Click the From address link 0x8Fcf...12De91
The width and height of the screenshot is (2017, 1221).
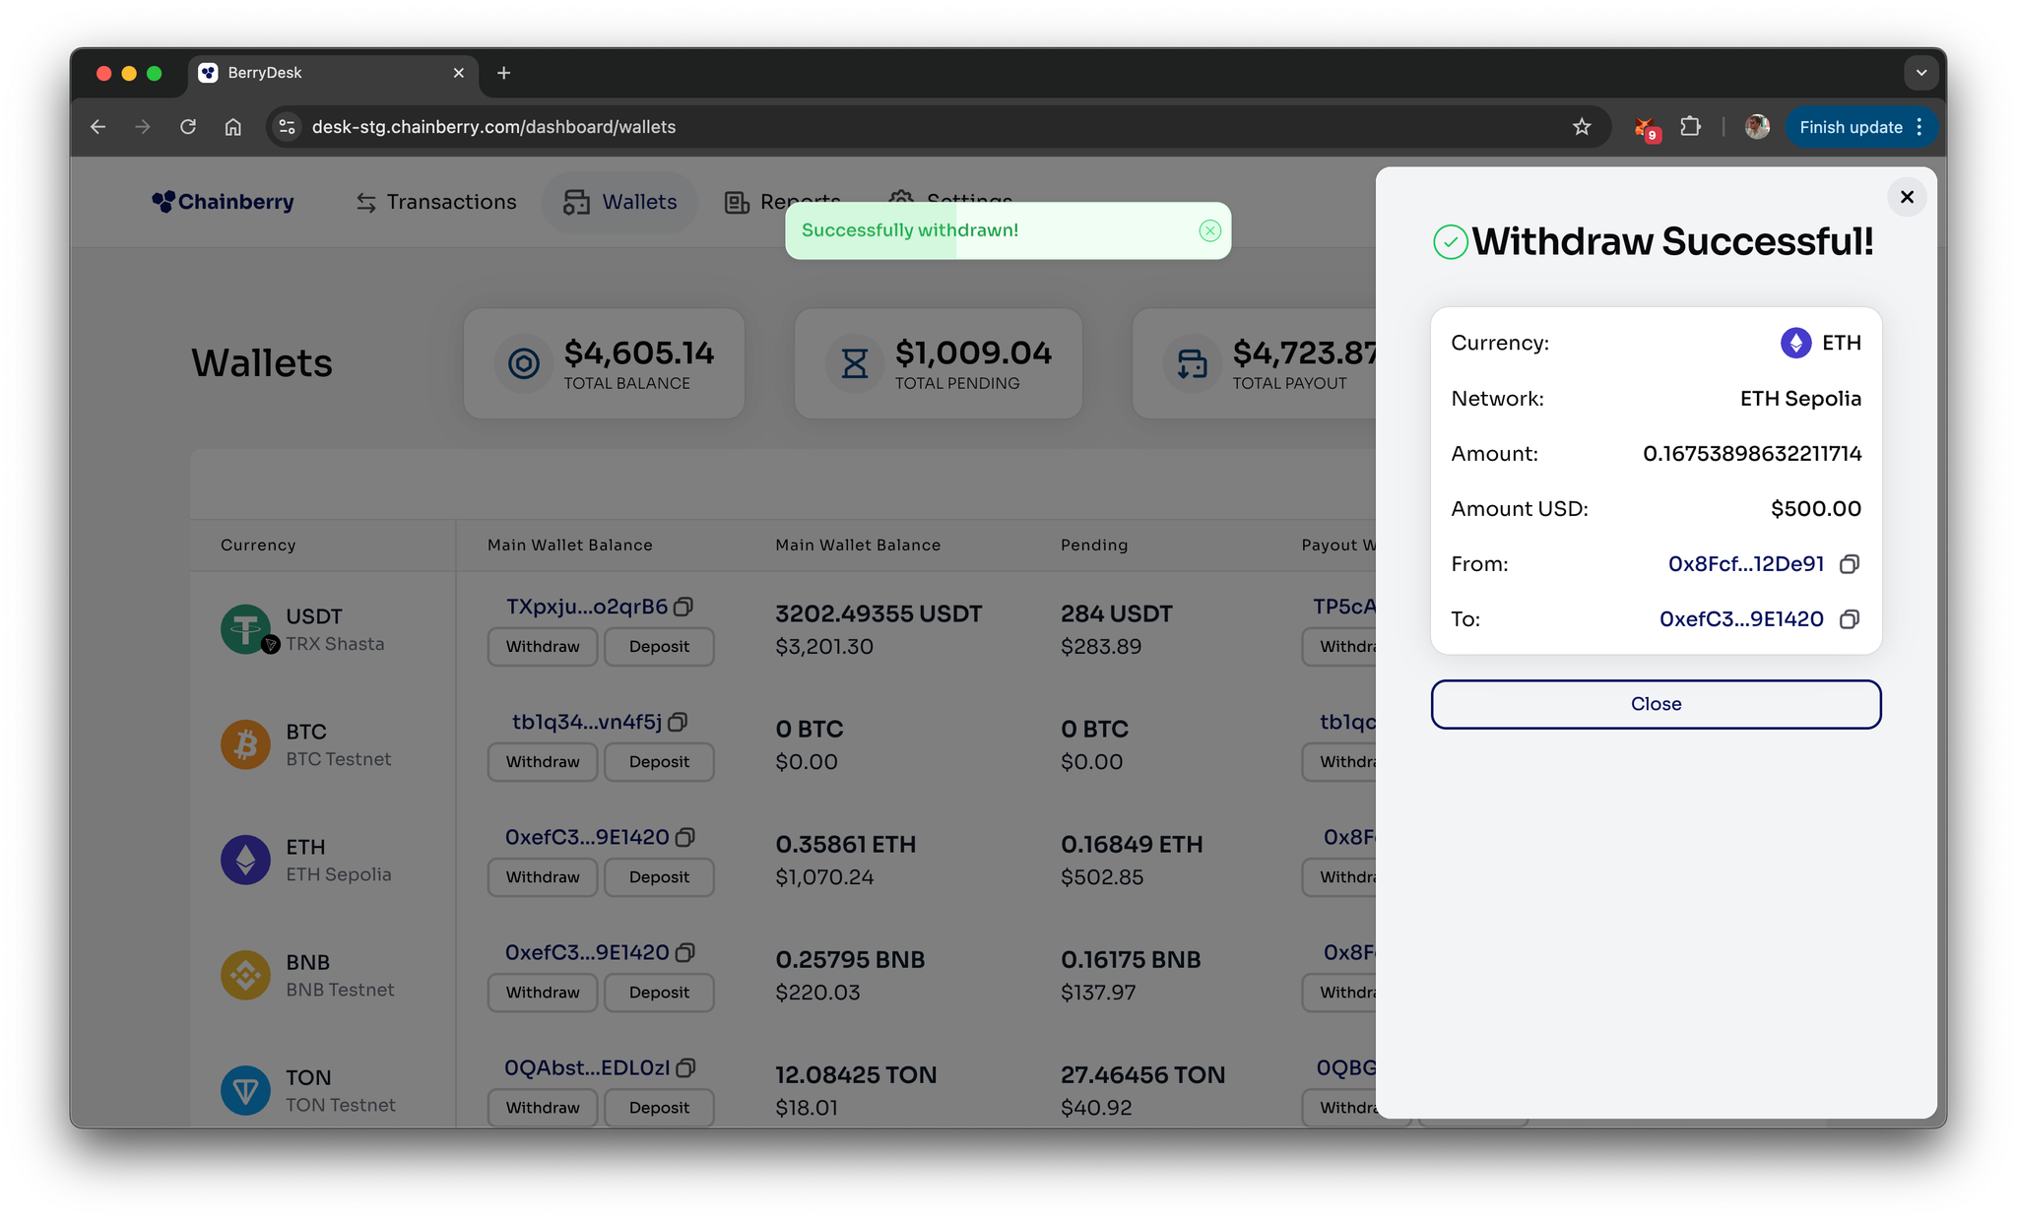coord(1745,564)
